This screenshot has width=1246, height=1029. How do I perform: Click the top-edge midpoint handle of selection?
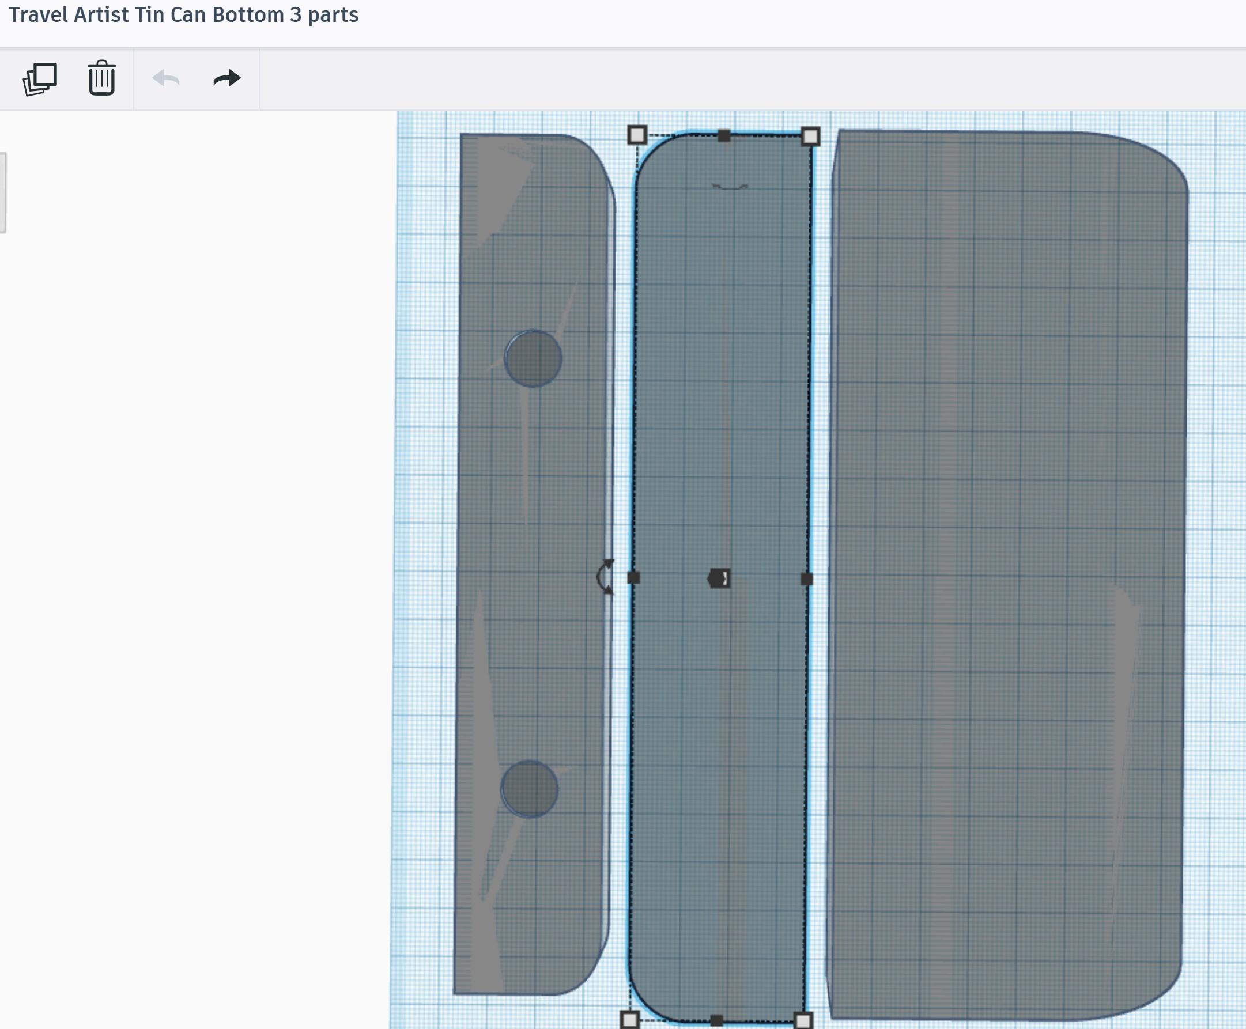pyautogui.click(x=724, y=137)
